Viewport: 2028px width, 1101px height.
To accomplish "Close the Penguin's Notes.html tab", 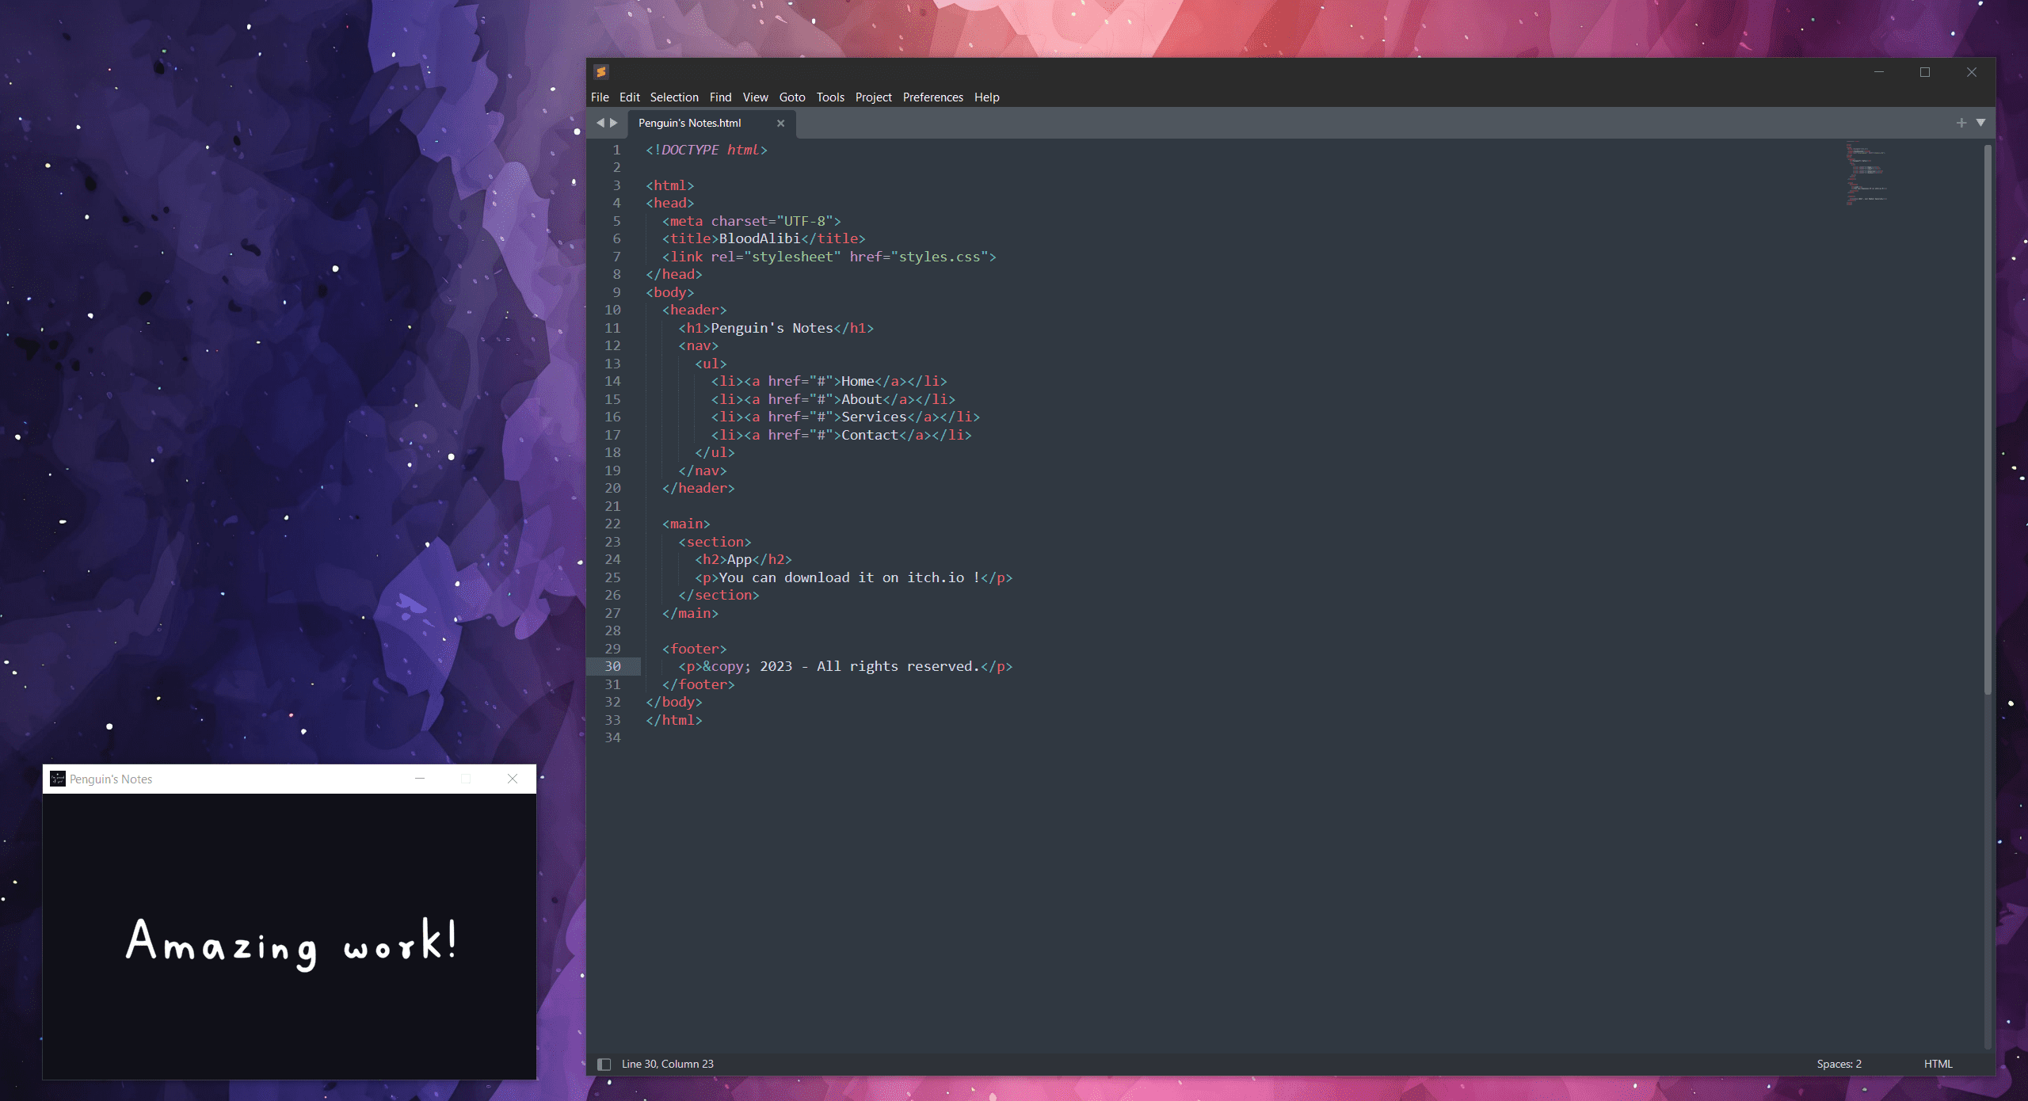I will (780, 123).
